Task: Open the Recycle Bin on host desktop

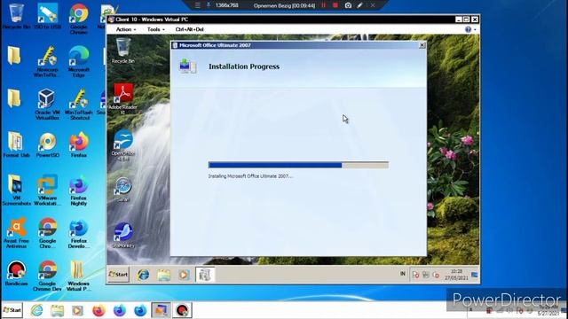Action: click(x=16, y=16)
